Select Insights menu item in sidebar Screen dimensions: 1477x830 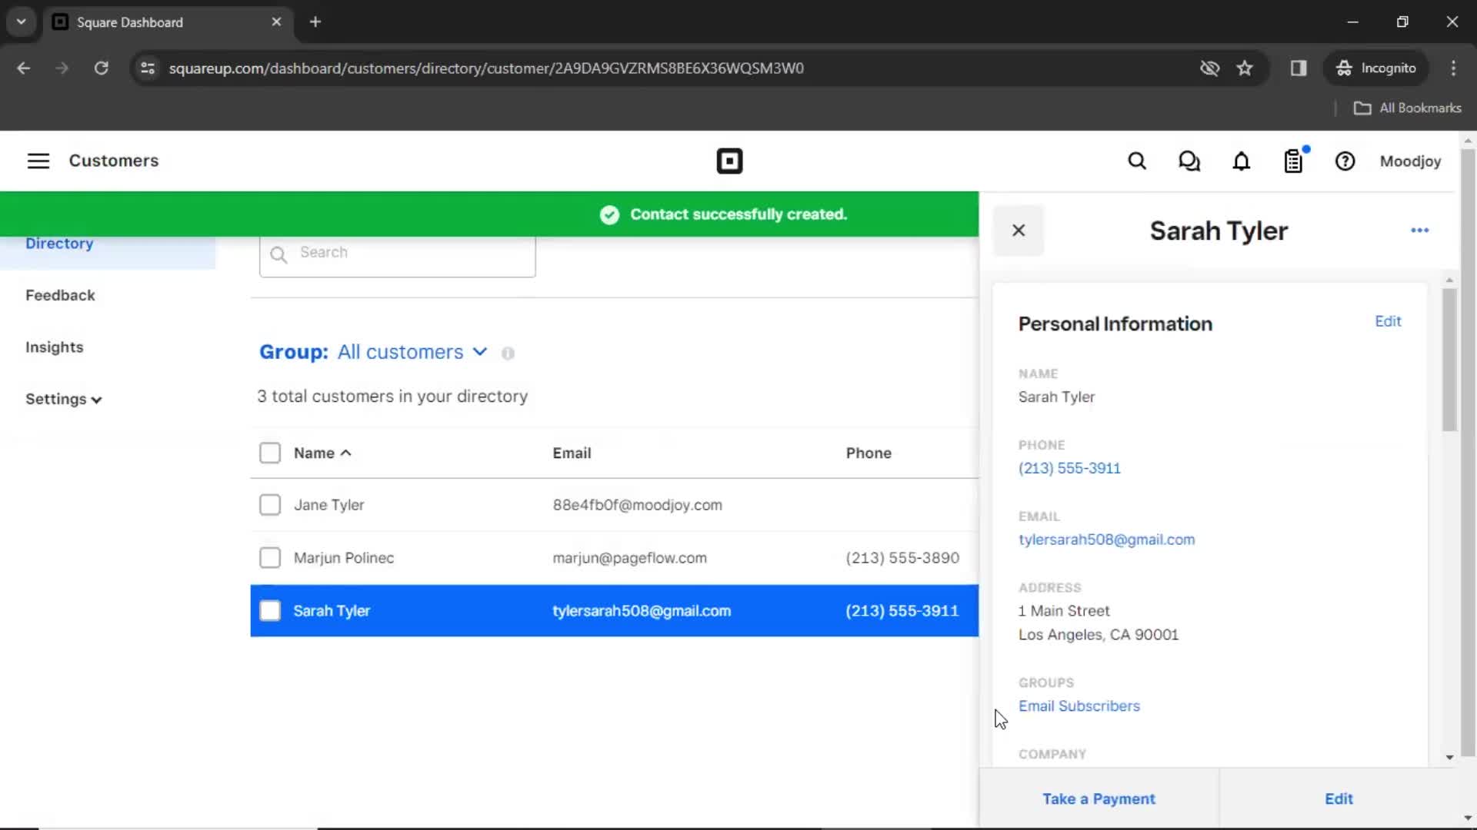(54, 347)
